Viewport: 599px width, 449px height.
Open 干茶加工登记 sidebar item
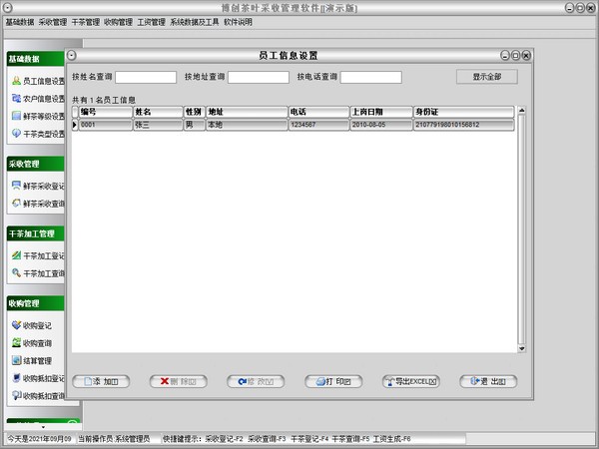point(38,255)
